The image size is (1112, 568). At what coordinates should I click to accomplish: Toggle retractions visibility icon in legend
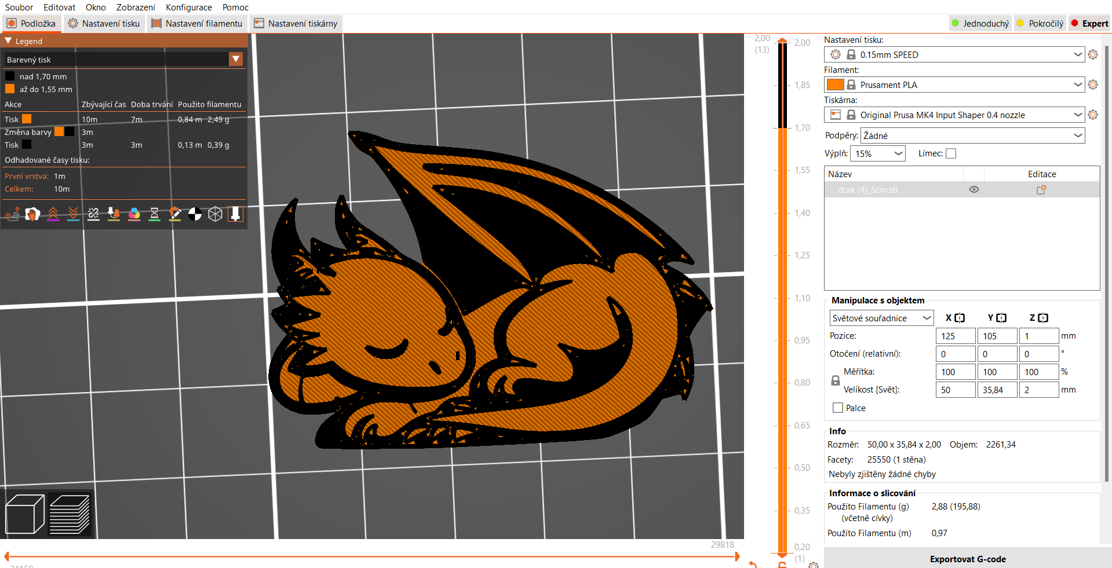pyautogui.click(x=53, y=214)
